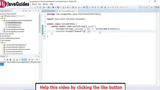Click the Terminate square icon in Console
Viewport: 160px width, 90px height.
point(5,60)
